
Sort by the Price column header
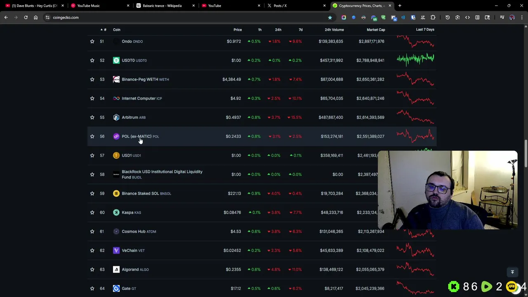[x=238, y=30]
